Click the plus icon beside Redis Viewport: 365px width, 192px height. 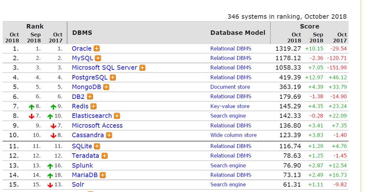point(93,106)
